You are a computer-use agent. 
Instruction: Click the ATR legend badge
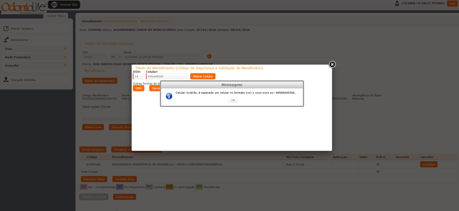point(199,187)
